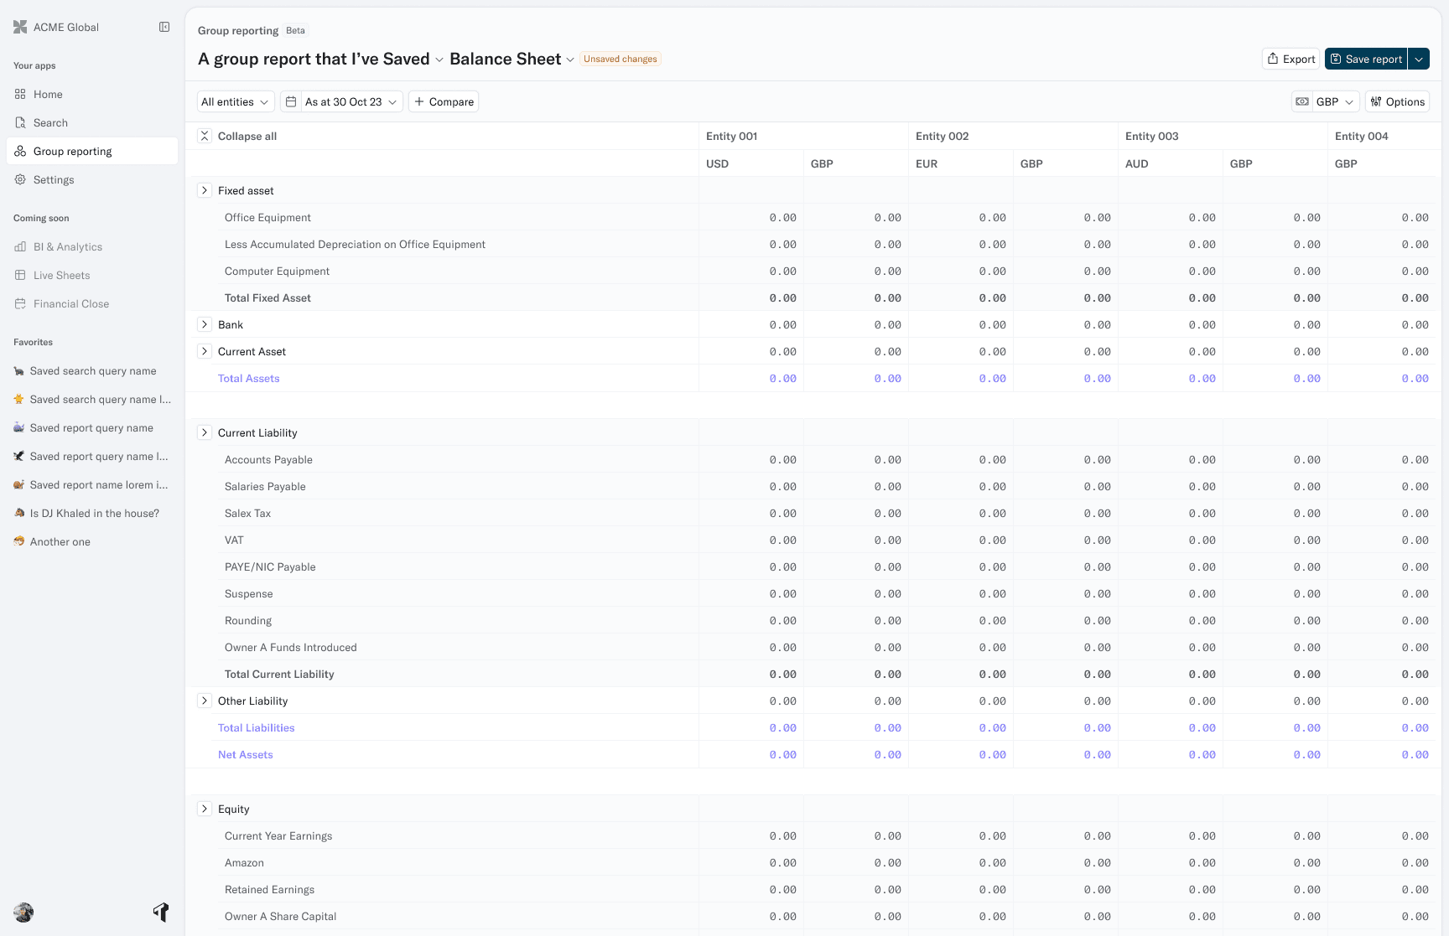This screenshot has height=936, width=1449.
Task: Click the user avatar at bottom left
Action: point(23,913)
